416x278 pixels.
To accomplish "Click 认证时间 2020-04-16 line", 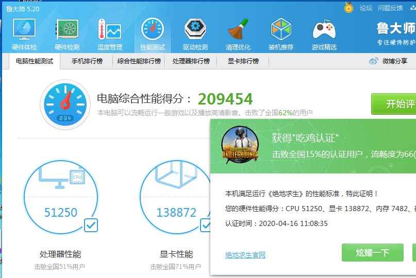I will [276, 223].
